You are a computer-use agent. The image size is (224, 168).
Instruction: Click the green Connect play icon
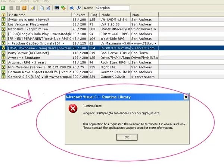pos(3,8)
